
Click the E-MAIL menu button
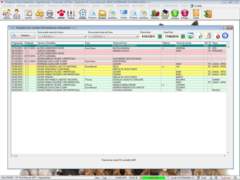click(196, 6)
